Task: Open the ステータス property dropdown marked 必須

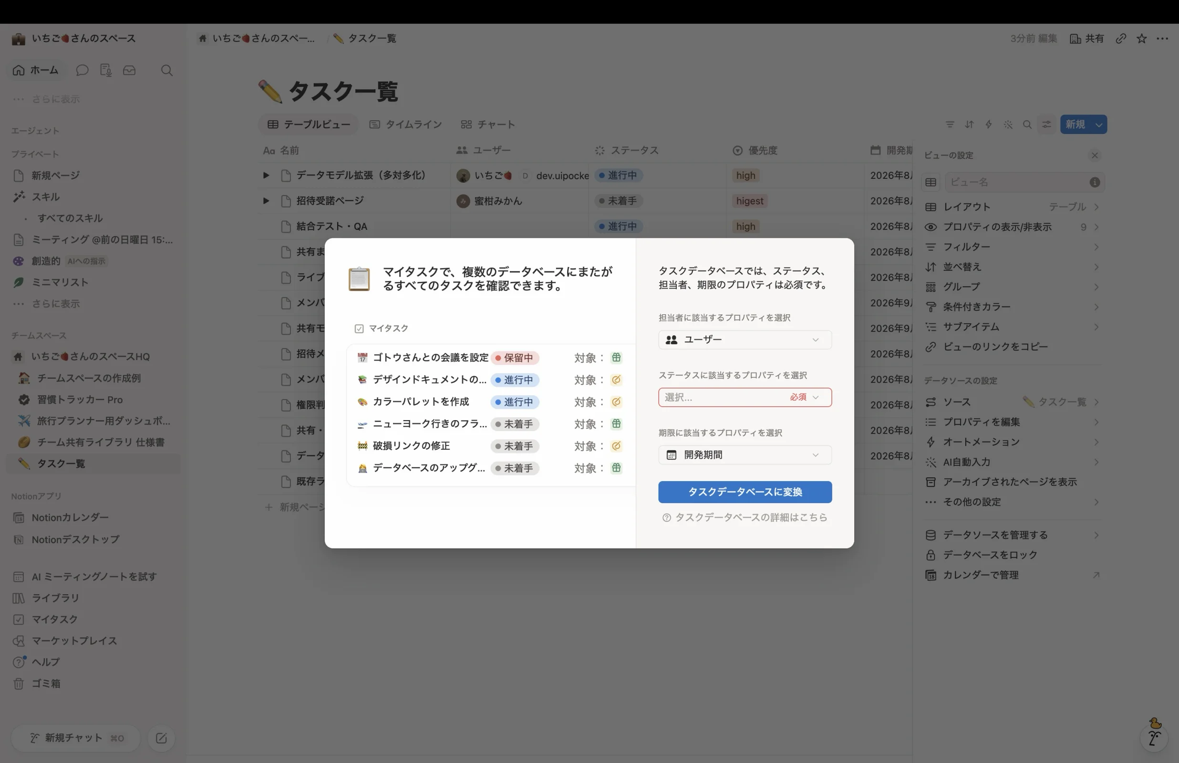Action: click(745, 397)
